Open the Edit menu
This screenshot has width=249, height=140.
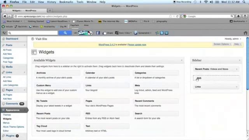tap(32, 2)
